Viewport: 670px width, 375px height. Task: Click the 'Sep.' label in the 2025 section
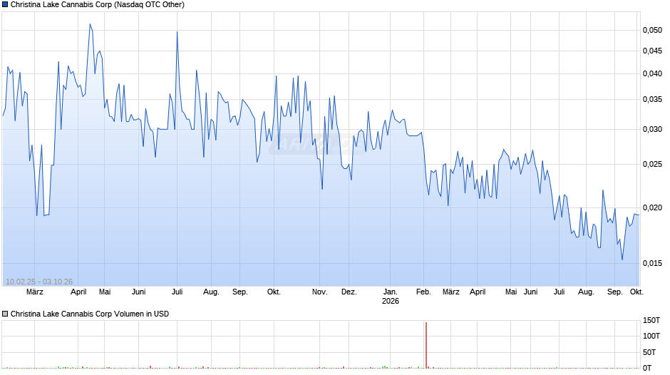click(239, 292)
